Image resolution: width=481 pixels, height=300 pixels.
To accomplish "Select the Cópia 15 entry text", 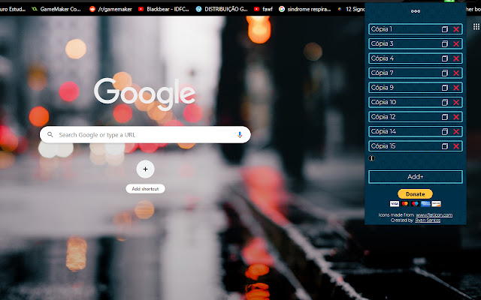I will (x=383, y=146).
